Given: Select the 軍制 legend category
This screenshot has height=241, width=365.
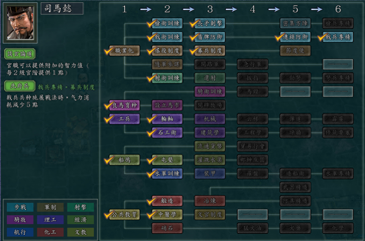Looking at the screenshot, I should pyautogui.click(x=50, y=207).
